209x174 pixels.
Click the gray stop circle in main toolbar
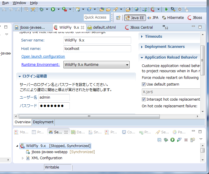coord(180,9)
